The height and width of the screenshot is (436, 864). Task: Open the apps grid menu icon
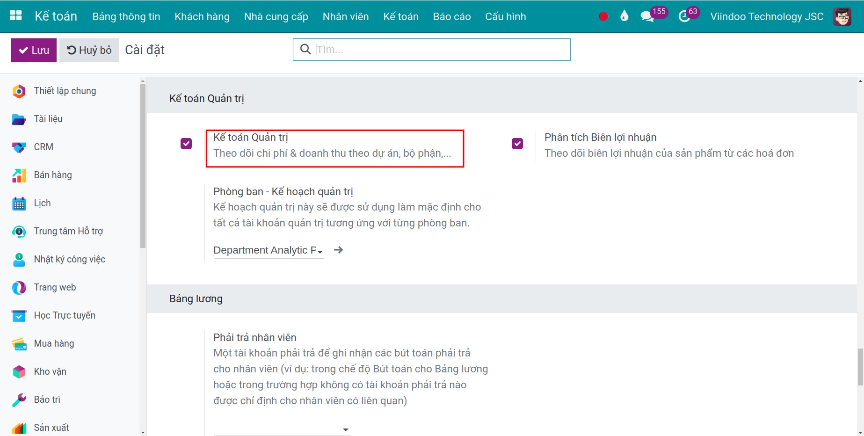[16, 15]
